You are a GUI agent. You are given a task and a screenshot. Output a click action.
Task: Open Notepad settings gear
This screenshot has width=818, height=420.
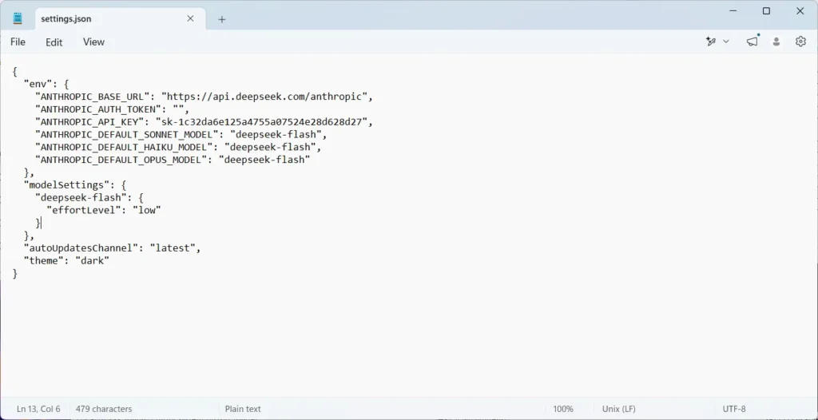(x=800, y=42)
